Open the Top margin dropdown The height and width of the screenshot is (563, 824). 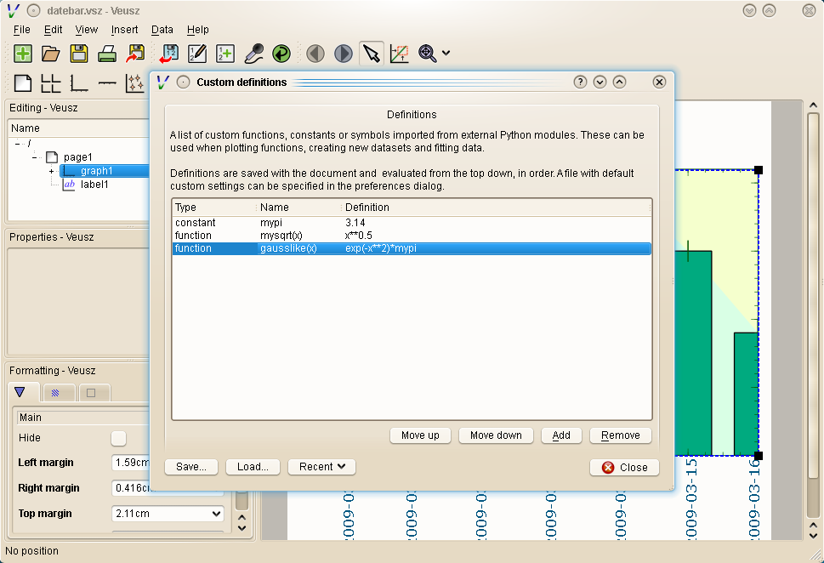click(214, 514)
